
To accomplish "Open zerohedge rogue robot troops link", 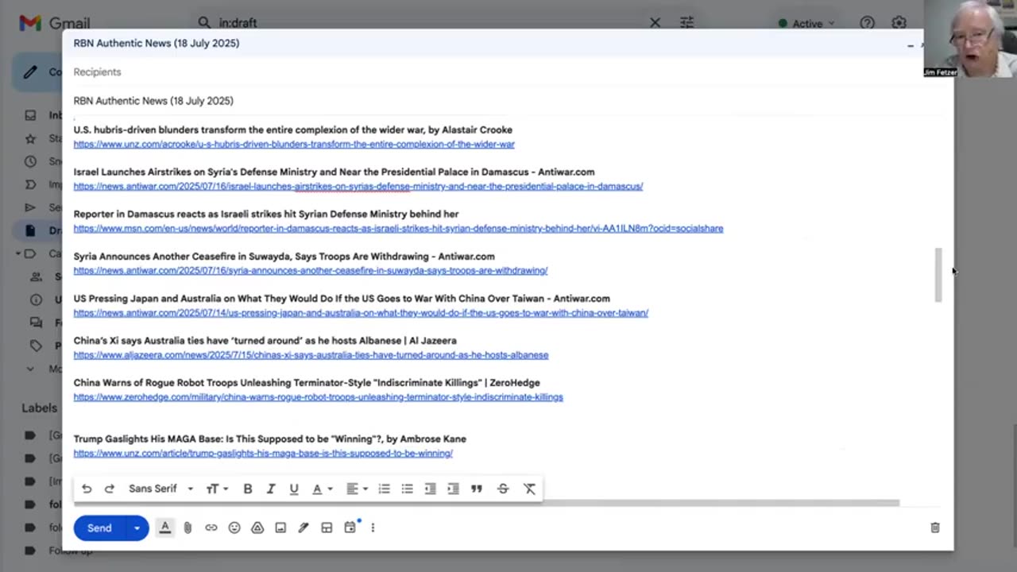I will (318, 397).
